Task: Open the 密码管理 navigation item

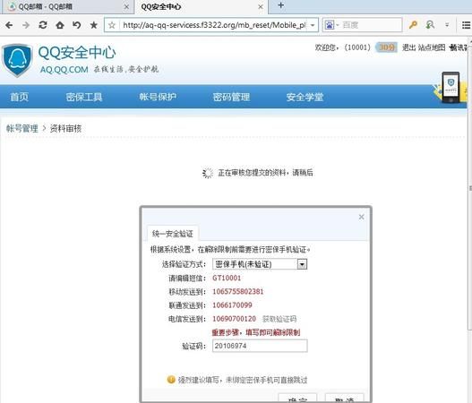Action: pos(231,97)
